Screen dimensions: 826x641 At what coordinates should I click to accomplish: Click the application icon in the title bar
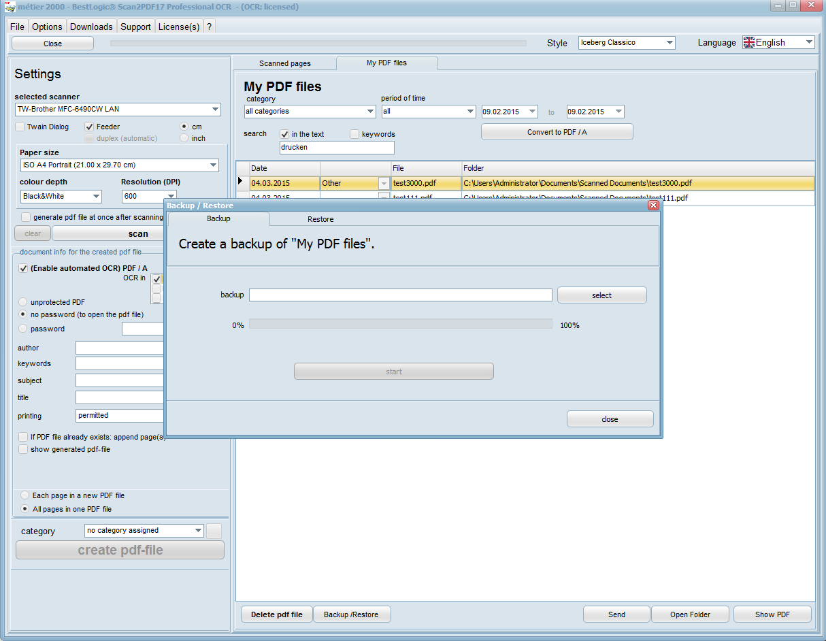10,7
